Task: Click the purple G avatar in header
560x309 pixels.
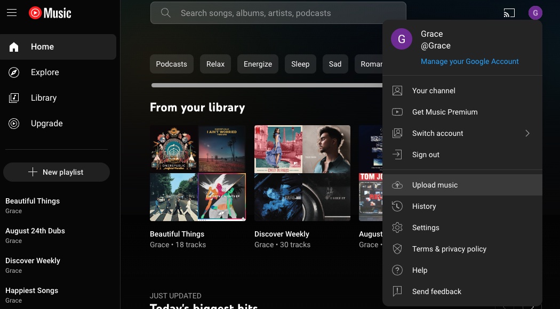Action: tap(535, 13)
